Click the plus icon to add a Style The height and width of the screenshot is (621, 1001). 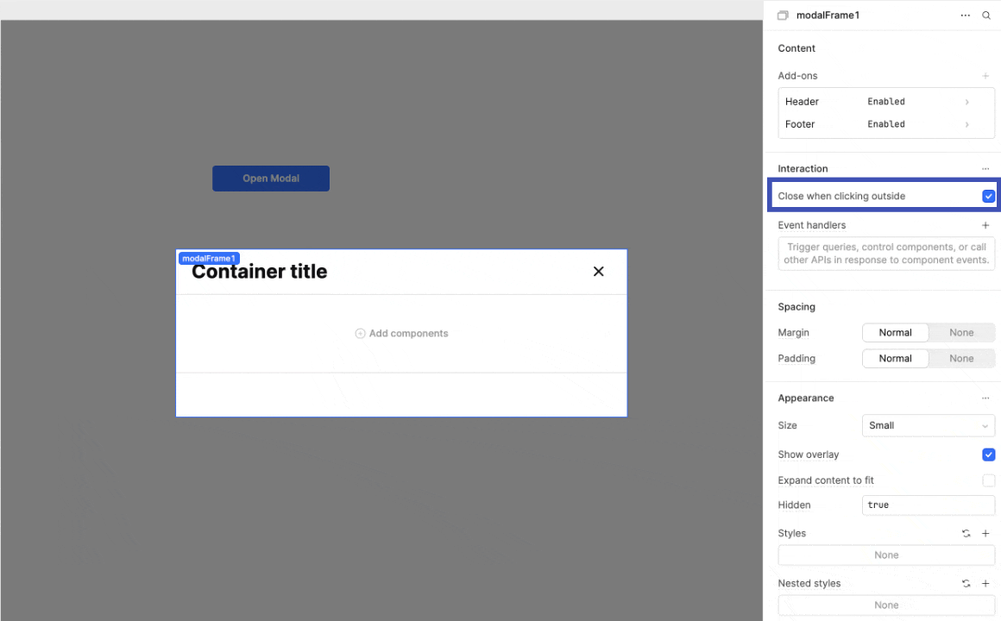(985, 533)
